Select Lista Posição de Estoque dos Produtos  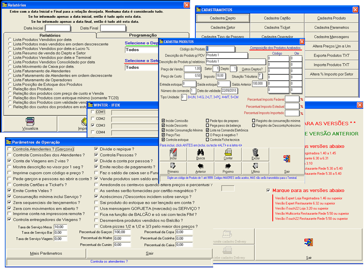click(10, 84)
